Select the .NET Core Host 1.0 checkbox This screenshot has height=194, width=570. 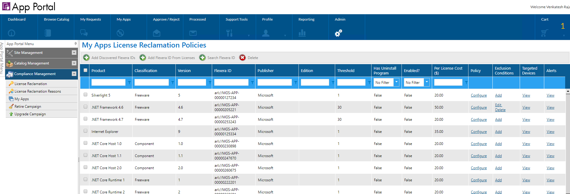pyautogui.click(x=85, y=143)
